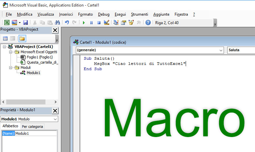Open Visual Basic Help question mark icon
Viewport: 255px width, 152px height.
[x=148, y=23]
